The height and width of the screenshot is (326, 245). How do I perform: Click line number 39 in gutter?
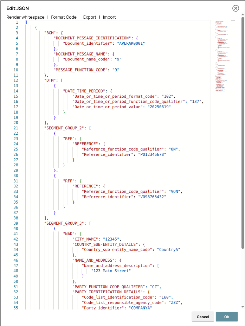point(16,223)
